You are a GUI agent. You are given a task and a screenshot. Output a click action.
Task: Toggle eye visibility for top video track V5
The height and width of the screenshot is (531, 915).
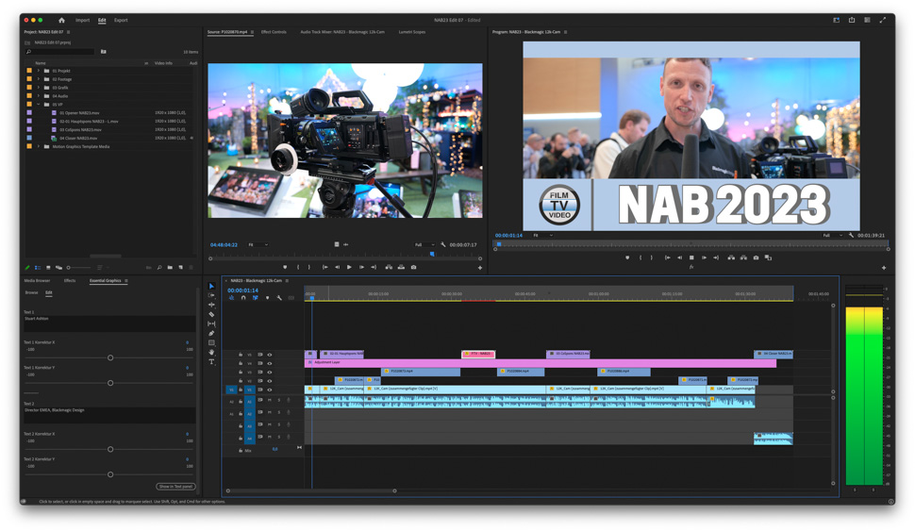click(270, 355)
